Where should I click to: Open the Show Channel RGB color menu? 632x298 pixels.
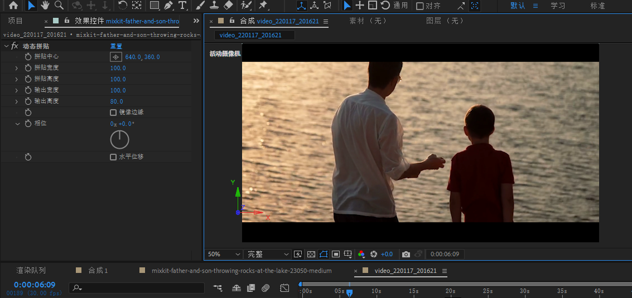tap(361, 254)
